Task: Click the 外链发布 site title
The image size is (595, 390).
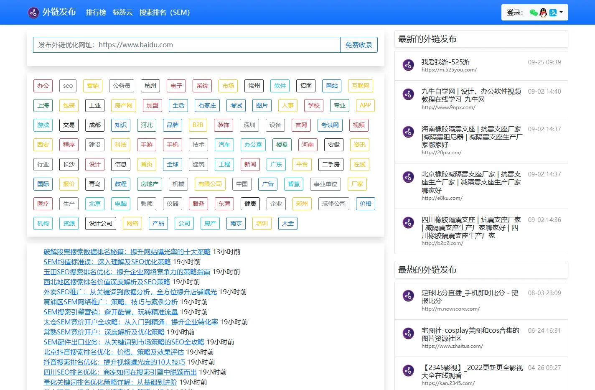Action: point(59,12)
